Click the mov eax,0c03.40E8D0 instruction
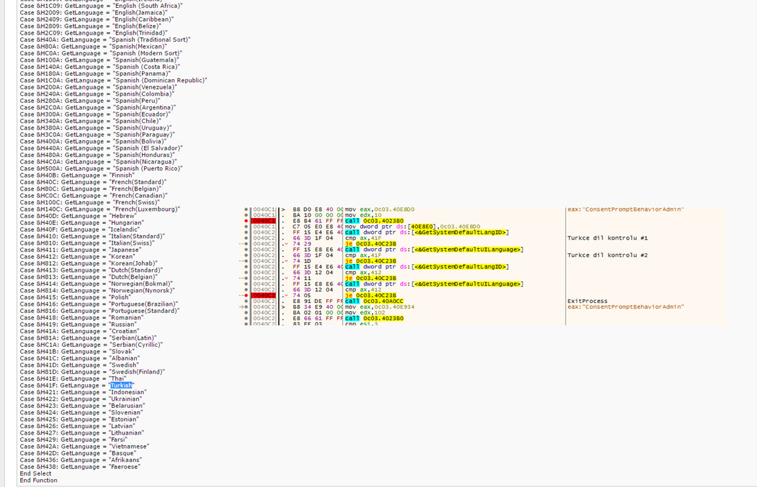 point(379,209)
